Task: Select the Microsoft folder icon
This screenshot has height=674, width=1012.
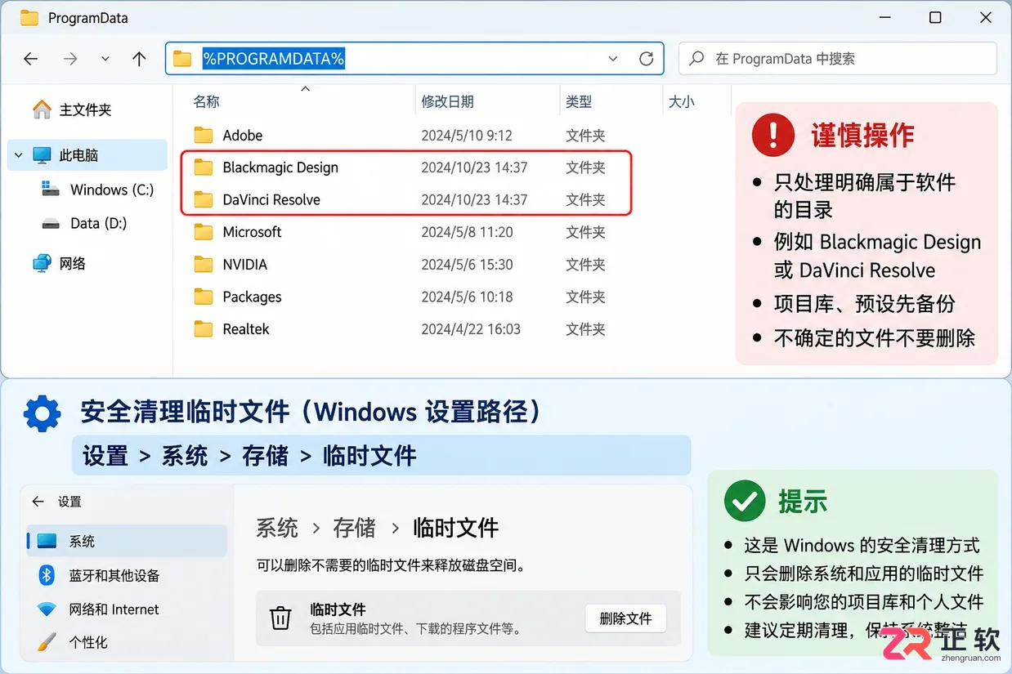Action: [x=204, y=232]
